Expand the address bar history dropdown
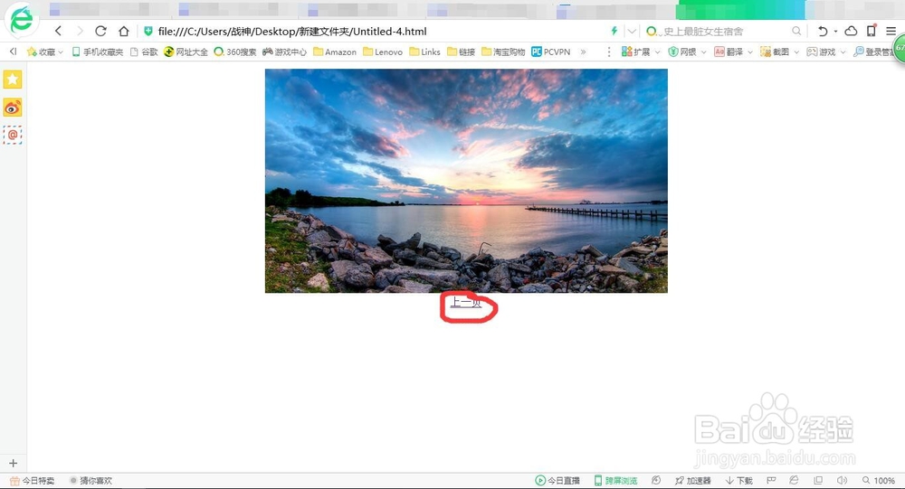Screen dimensions: 905x489 [632, 31]
